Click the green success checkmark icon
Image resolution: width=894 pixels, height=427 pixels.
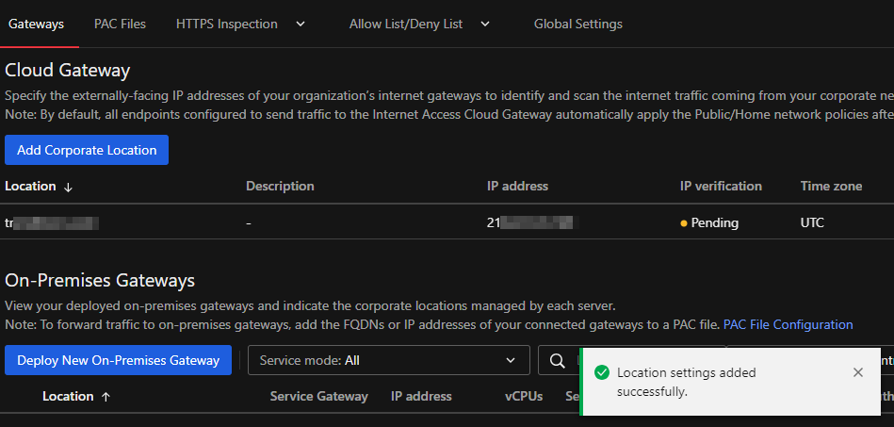[601, 372]
